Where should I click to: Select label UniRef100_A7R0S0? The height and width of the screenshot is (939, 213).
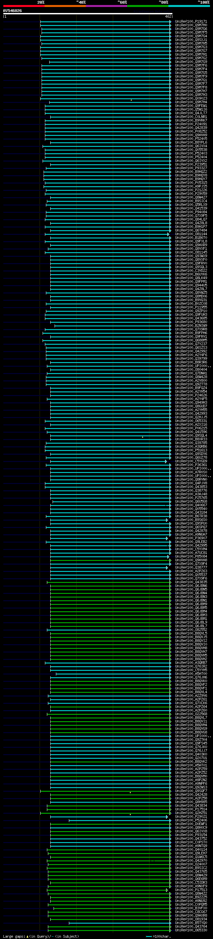[x=191, y=472]
